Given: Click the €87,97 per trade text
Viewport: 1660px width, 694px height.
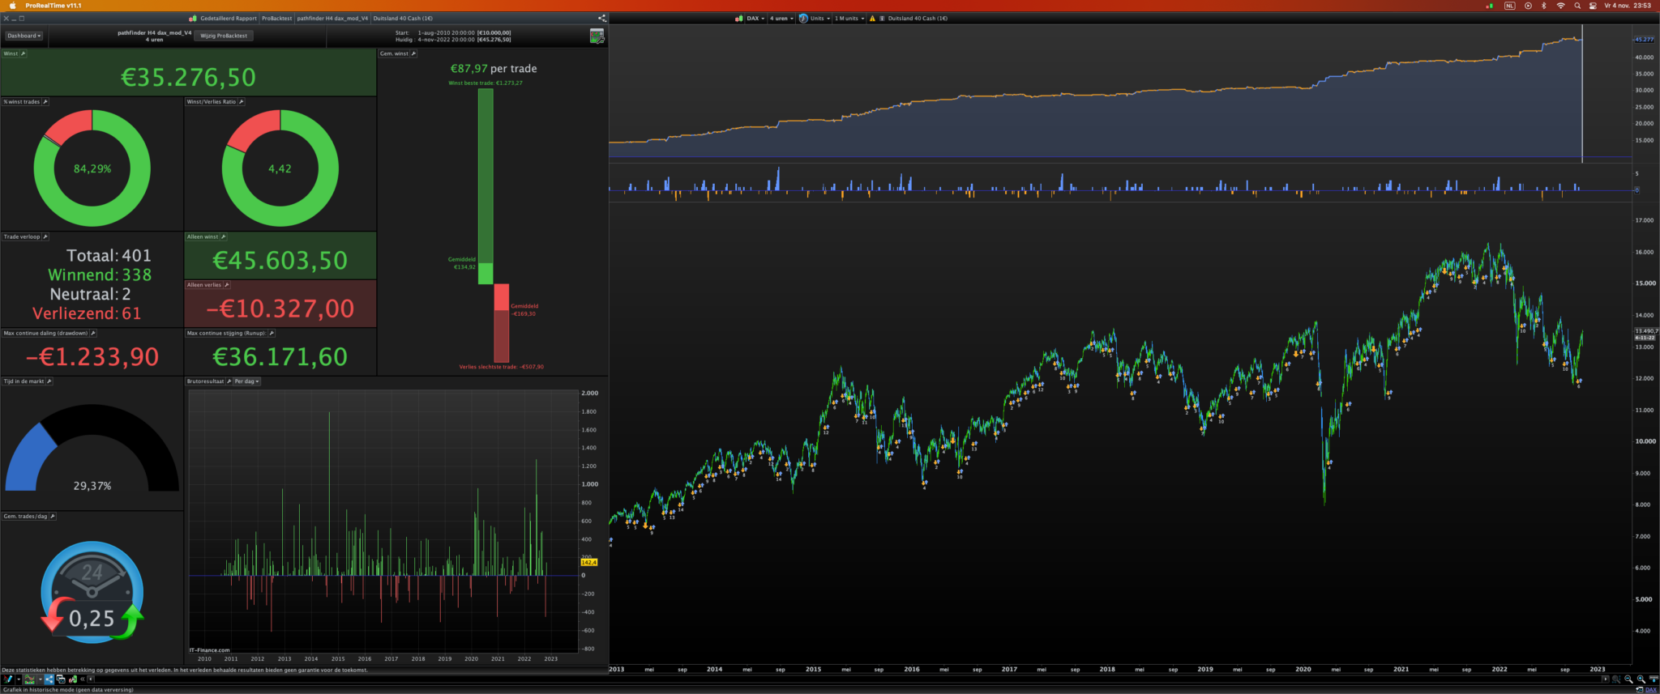Looking at the screenshot, I should click(493, 69).
